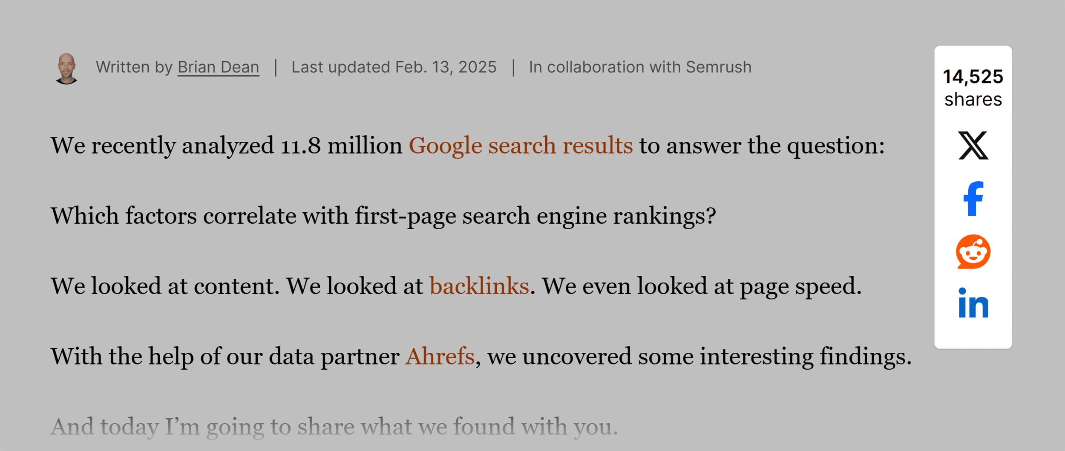Click the author's profile photo

(66, 69)
